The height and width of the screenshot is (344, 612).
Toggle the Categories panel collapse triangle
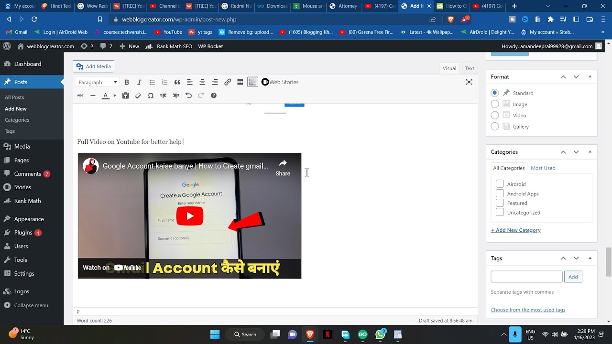coord(590,152)
